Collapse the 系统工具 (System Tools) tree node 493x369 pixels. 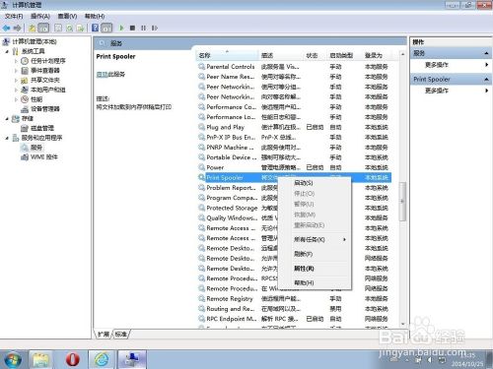pos(7,51)
